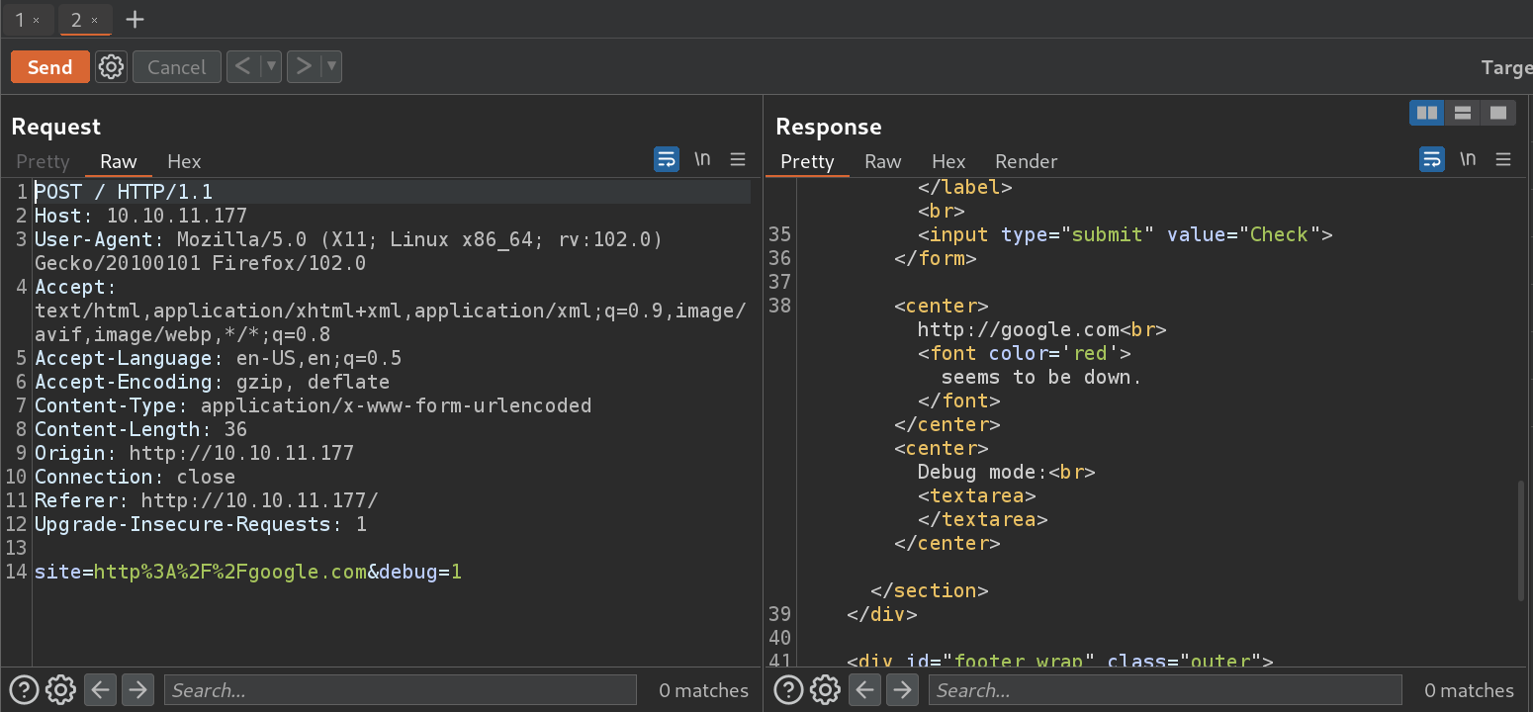Click the site parameter value in body
This screenshot has width=1533, height=712.
pos(230,572)
